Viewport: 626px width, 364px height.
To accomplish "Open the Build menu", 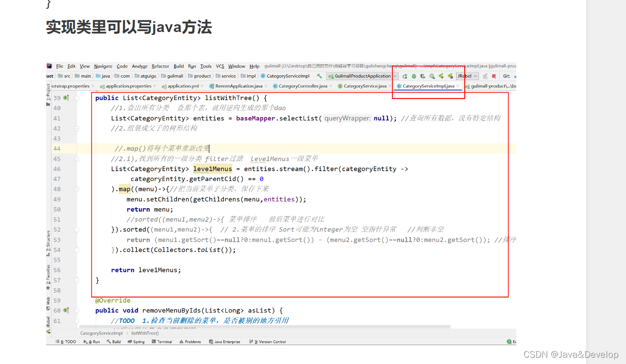I will [179, 66].
